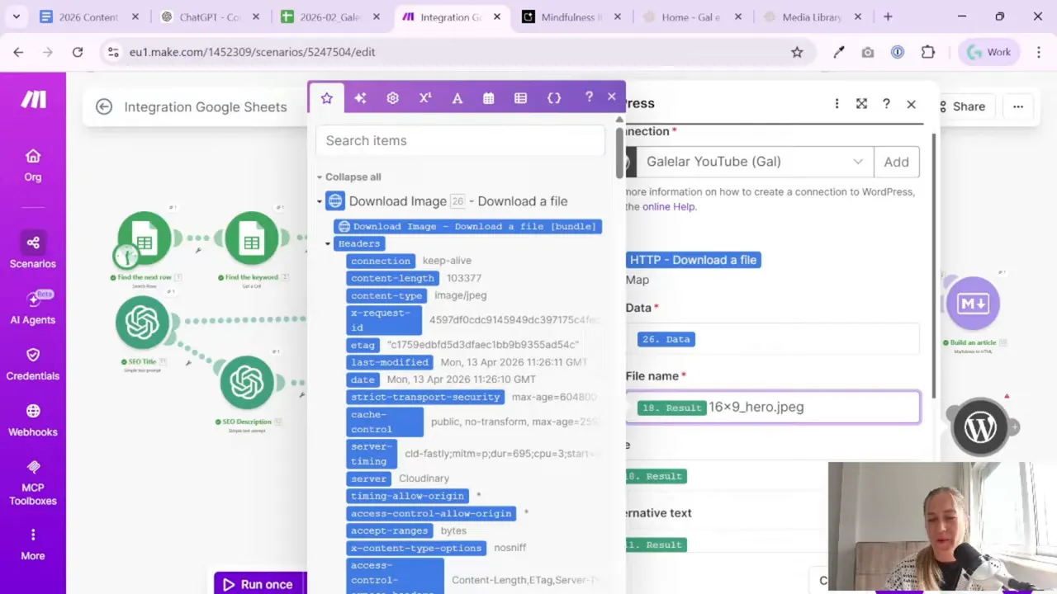This screenshot has width=1057, height=594.
Task: Click the Search items field
Action: pyautogui.click(x=460, y=140)
